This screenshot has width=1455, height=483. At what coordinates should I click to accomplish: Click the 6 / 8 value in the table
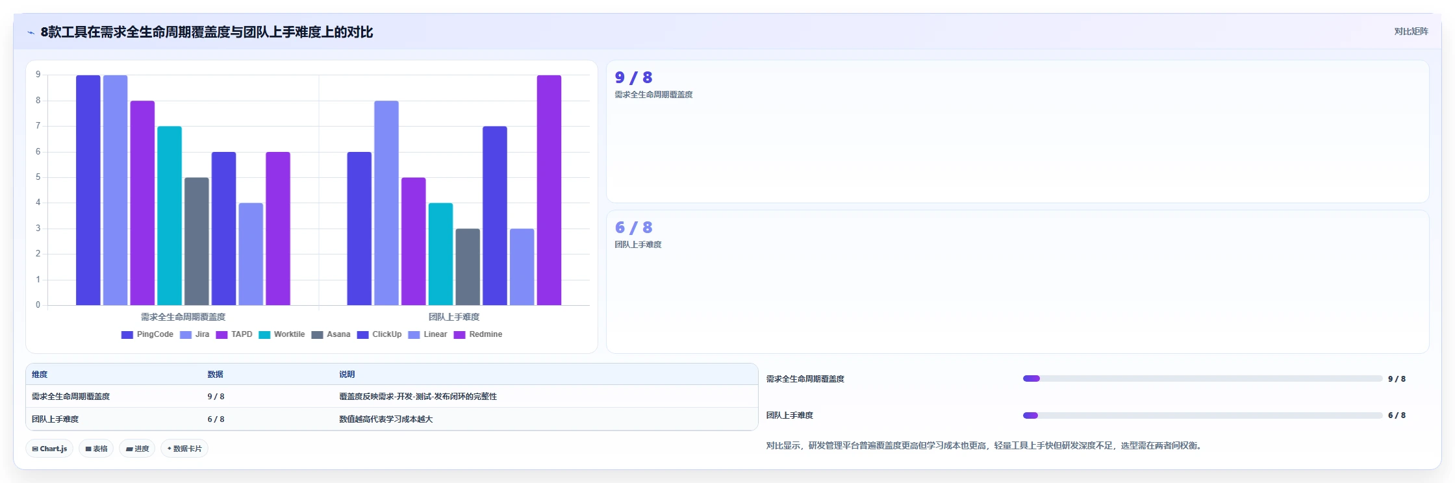click(x=216, y=419)
